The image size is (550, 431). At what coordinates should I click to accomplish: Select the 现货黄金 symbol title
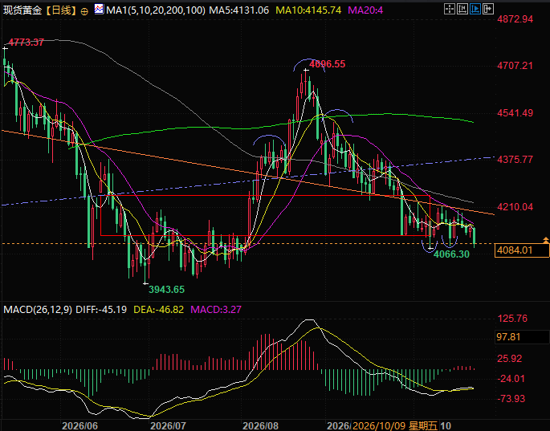click(x=22, y=10)
